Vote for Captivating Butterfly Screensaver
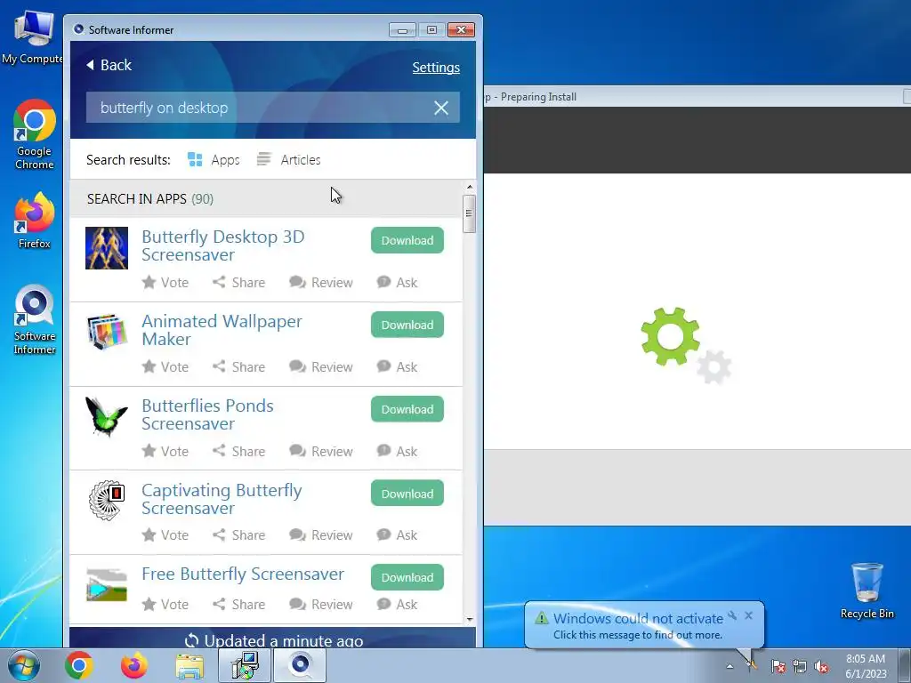Image resolution: width=911 pixels, height=683 pixels. 165,534
